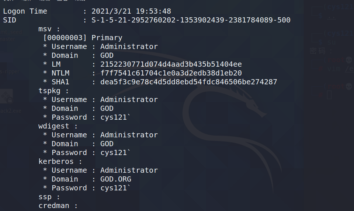
Task: Click the SHA1 hash value dea5f3c9…
Action: coord(188,82)
